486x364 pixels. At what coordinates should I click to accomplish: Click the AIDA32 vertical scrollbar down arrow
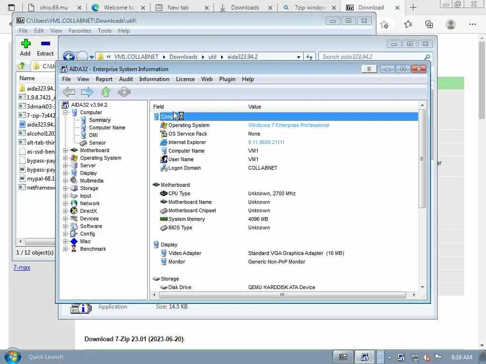click(x=422, y=287)
